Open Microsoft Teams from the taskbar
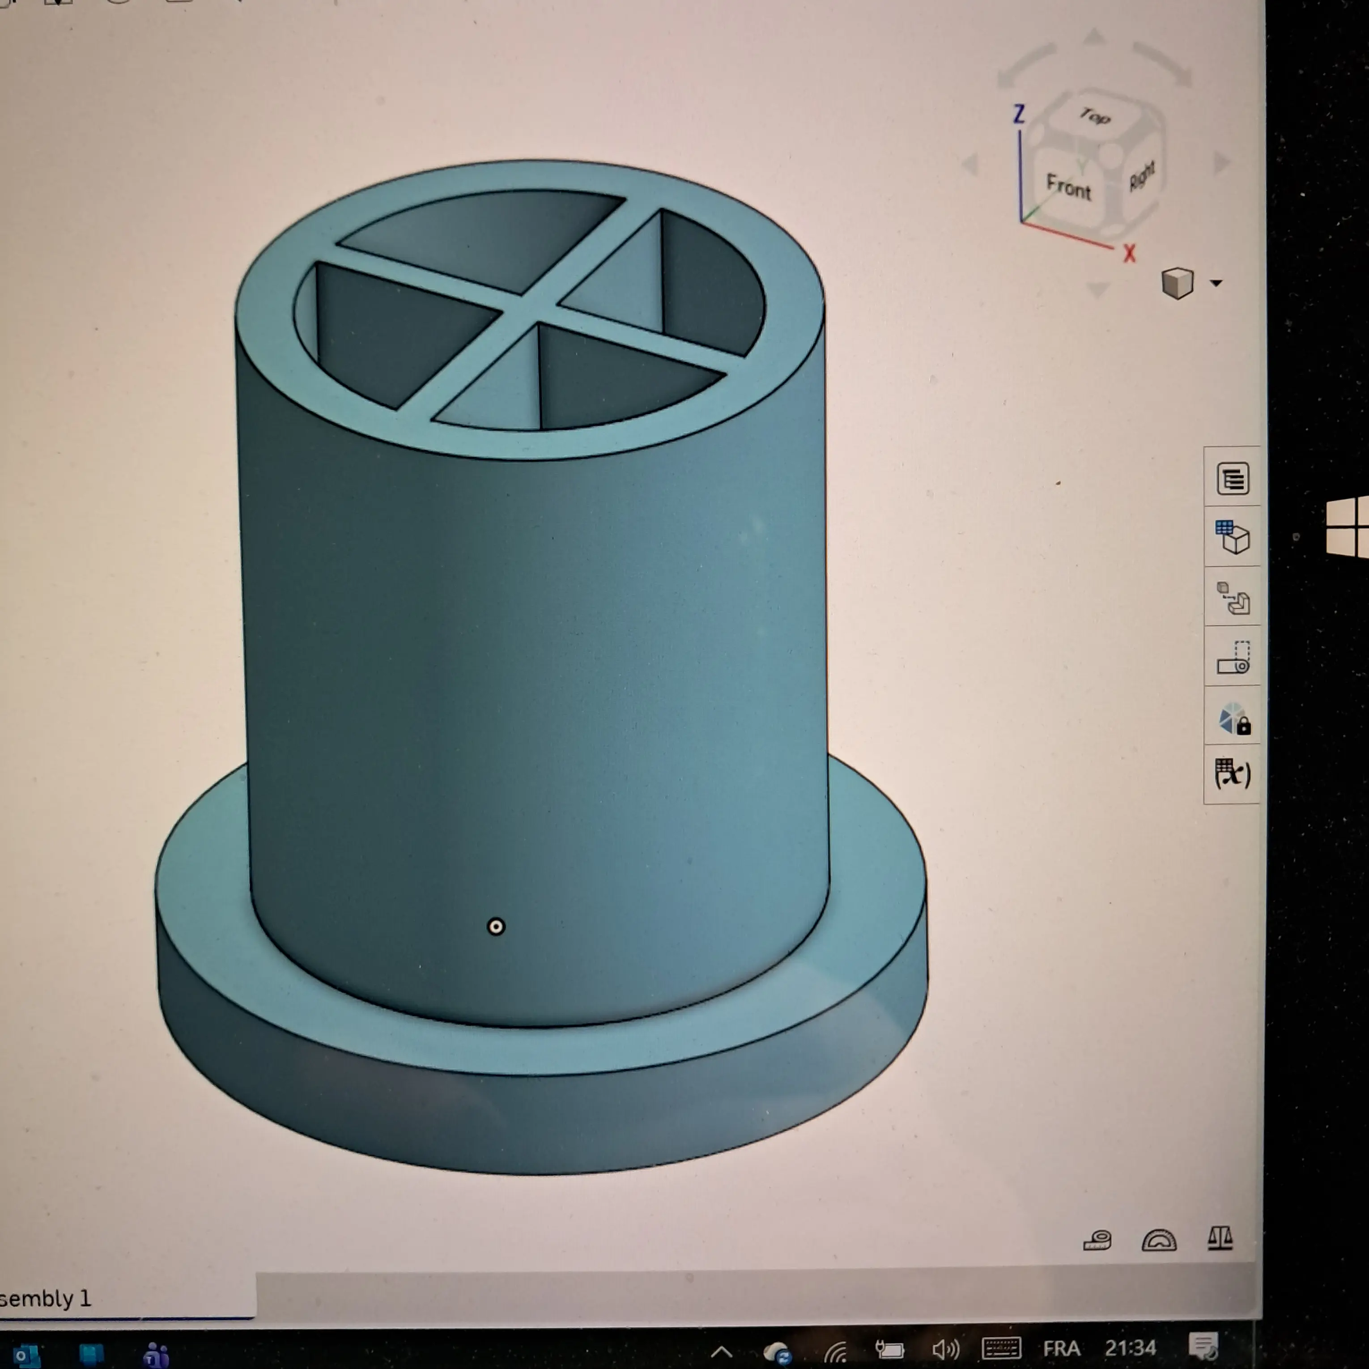The height and width of the screenshot is (1369, 1369). point(156,1355)
